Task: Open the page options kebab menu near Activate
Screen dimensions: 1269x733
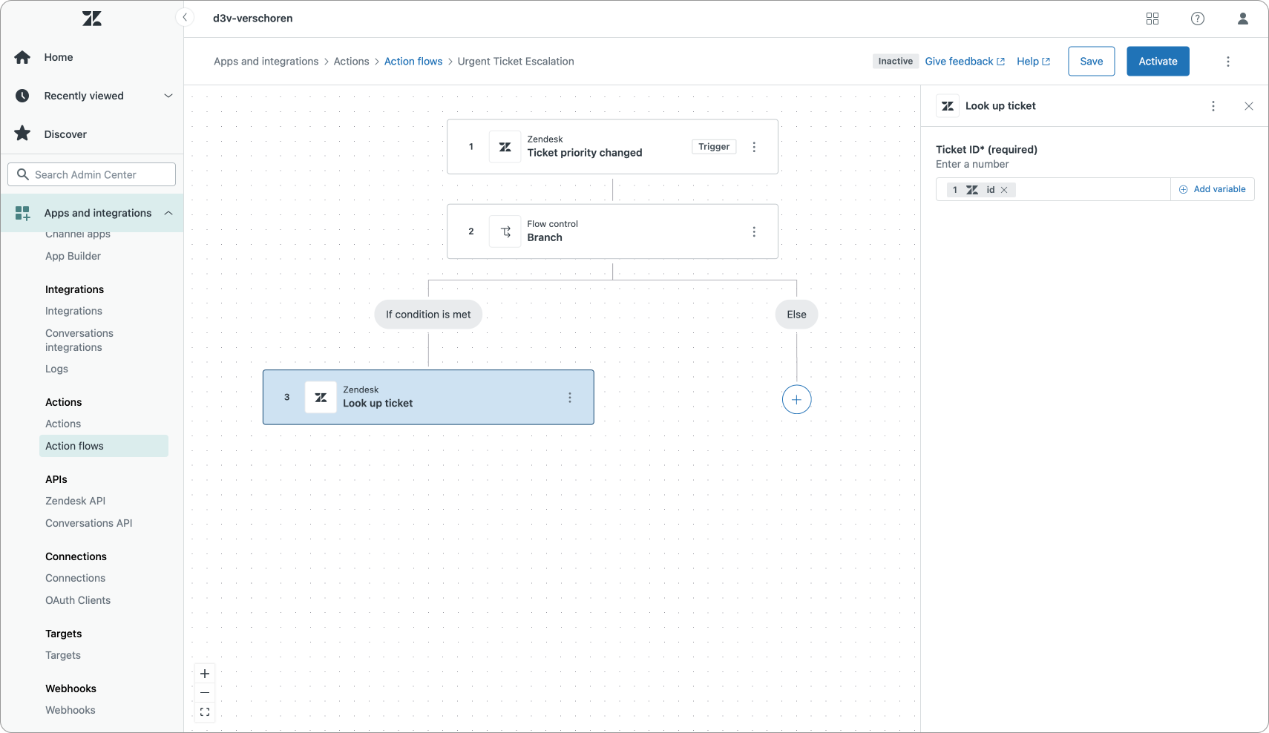Action: [1228, 62]
